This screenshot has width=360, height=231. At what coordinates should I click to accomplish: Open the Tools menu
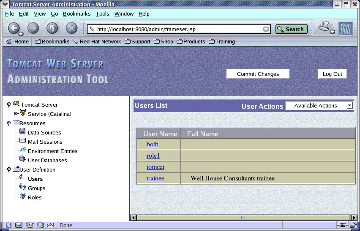pos(102,14)
